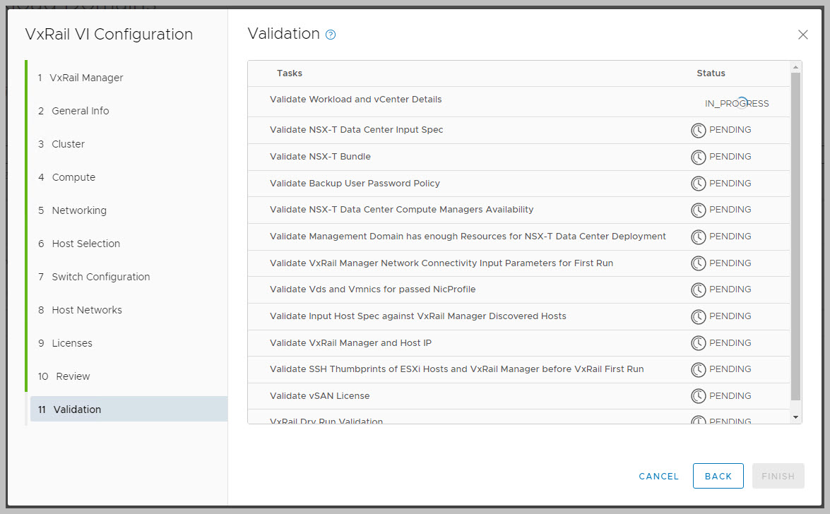Click pending clock icon for NSX-T Bundle
Screen dimensions: 830x514
(x=698, y=157)
